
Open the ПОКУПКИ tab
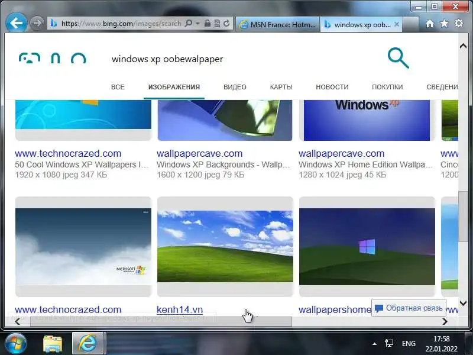pos(387,87)
